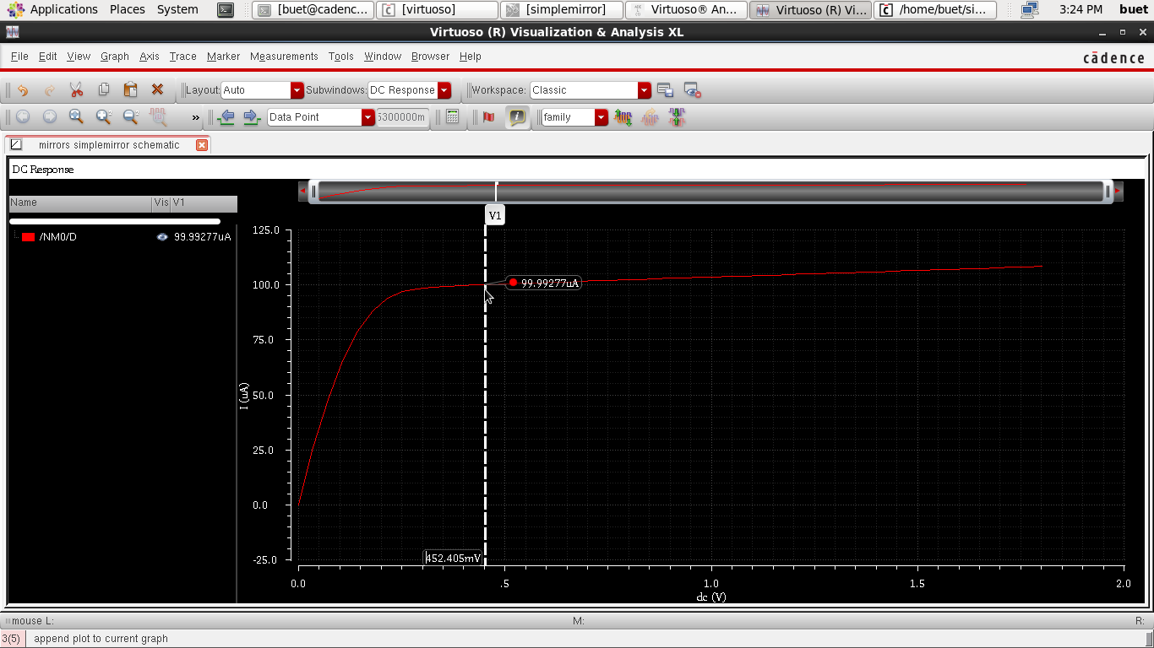Open the Trace menu
The height and width of the screenshot is (648, 1154).
click(182, 57)
